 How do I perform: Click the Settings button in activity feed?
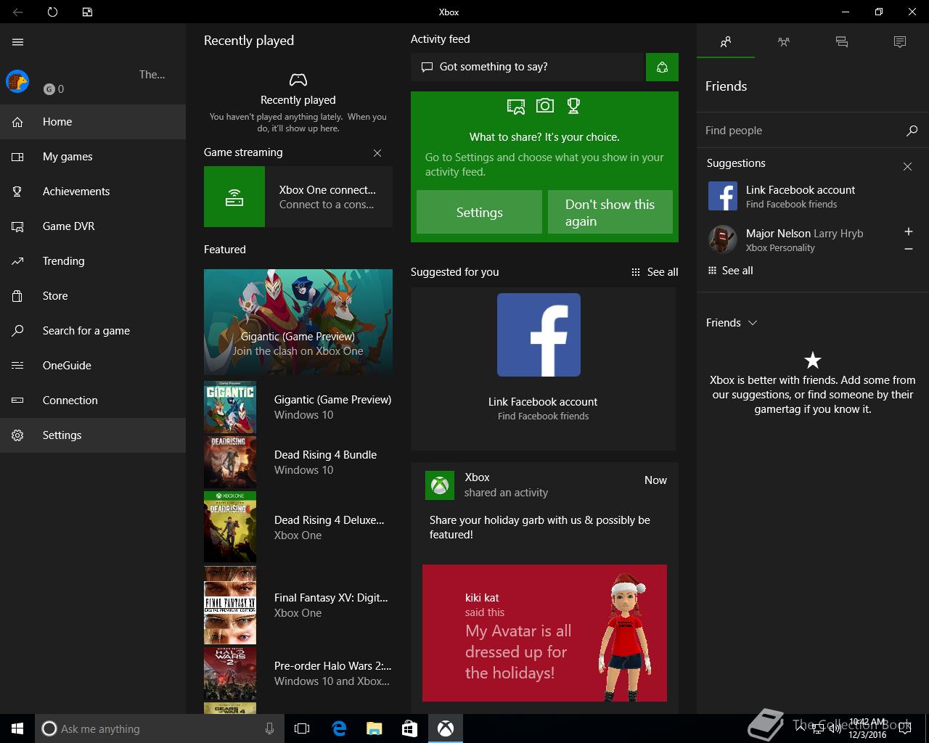point(479,212)
